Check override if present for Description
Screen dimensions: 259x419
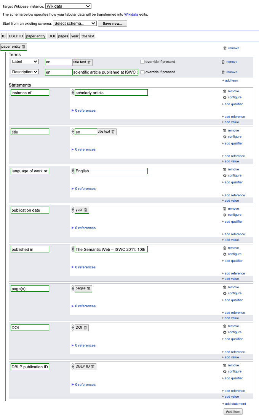tap(142, 72)
